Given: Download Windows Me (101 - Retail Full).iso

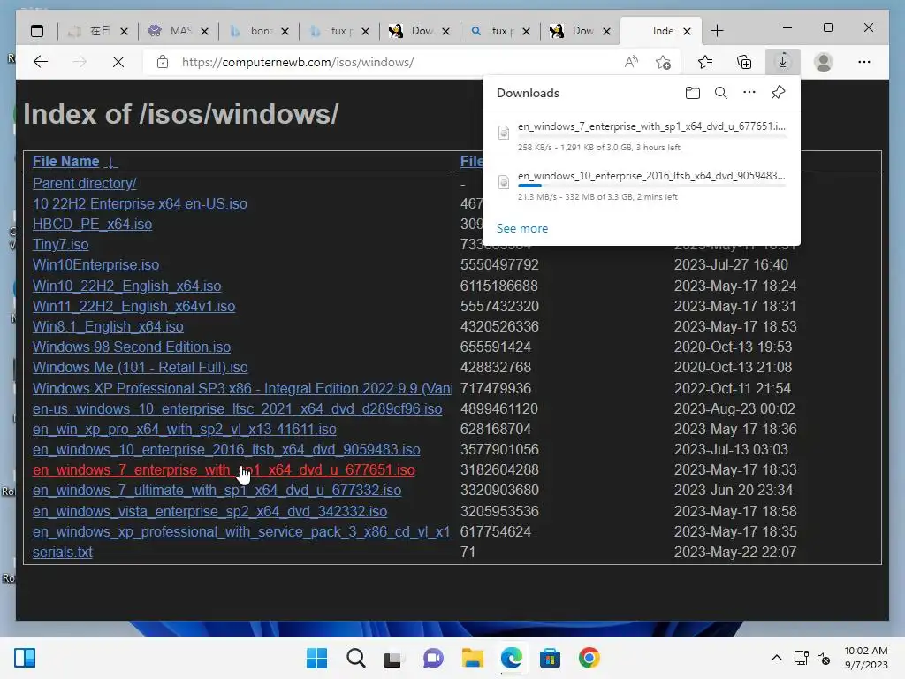Looking at the screenshot, I should tap(141, 367).
